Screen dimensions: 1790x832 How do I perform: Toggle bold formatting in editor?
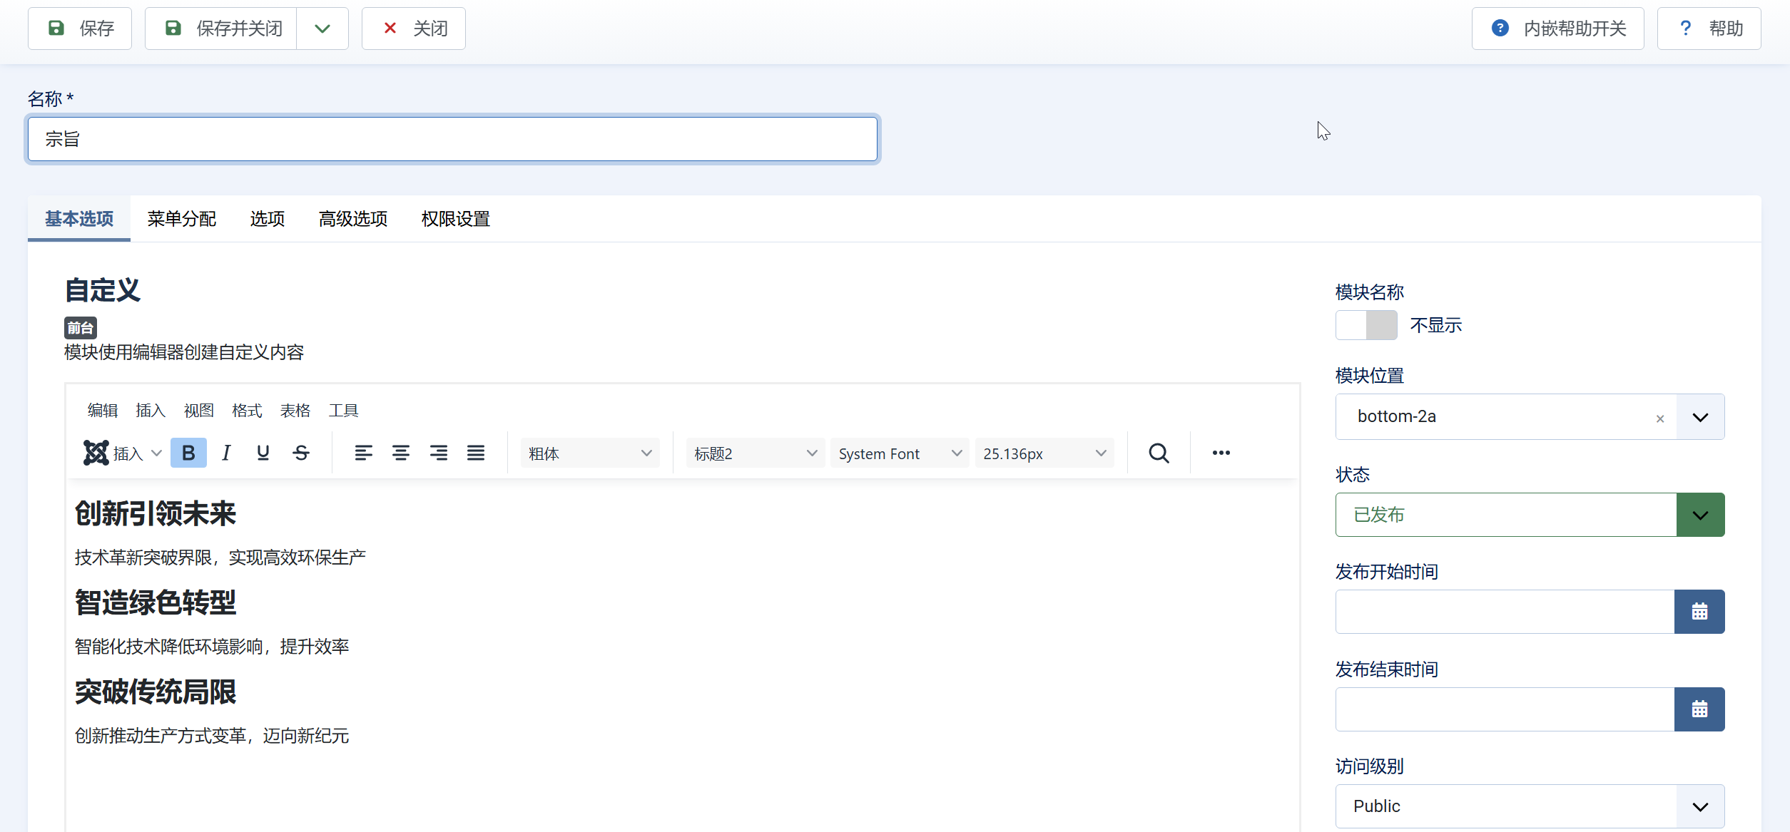pyautogui.click(x=188, y=453)
